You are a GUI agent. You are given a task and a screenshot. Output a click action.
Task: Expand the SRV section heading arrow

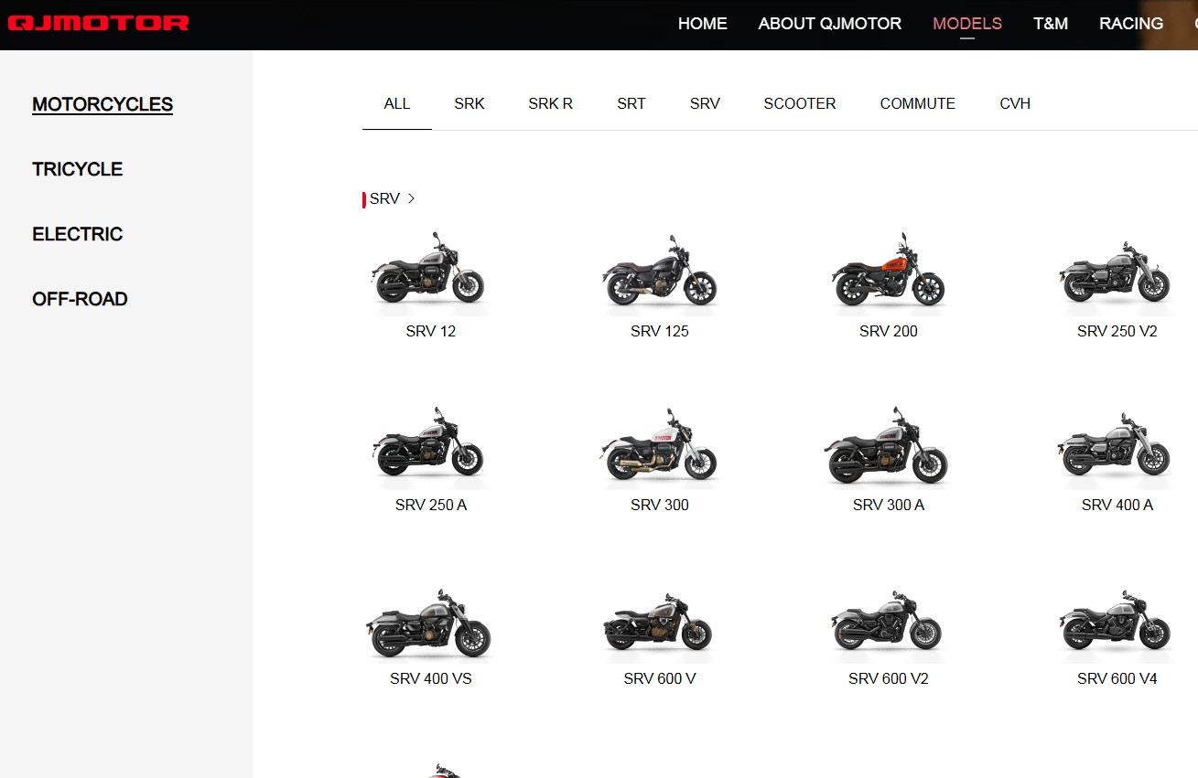click(411, 198)
